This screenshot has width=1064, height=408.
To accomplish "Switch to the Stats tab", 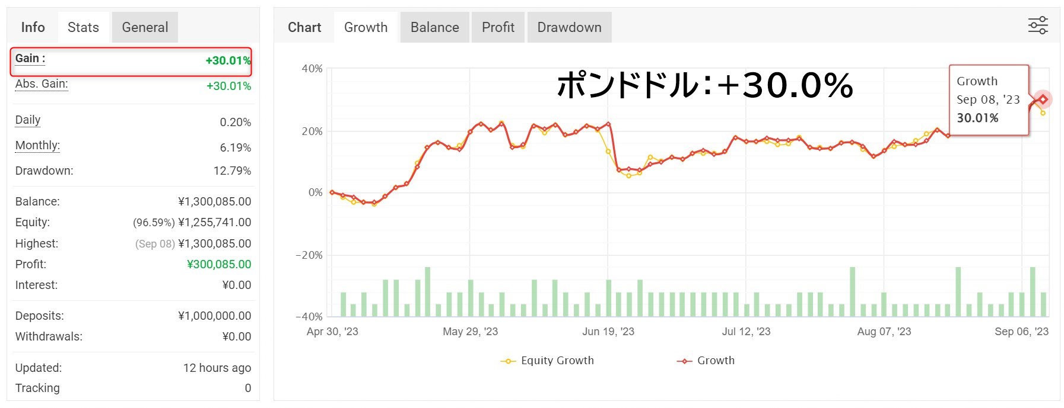I will 83,27.
